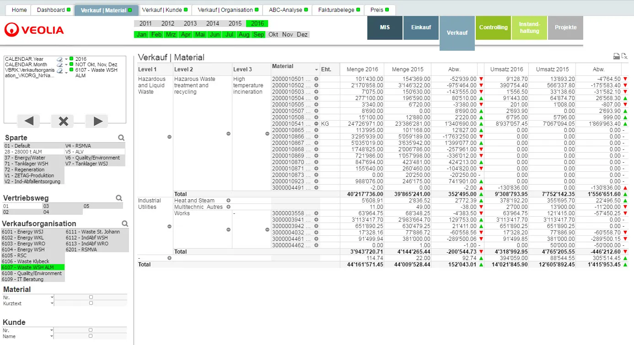Expand the Heat and Steam row
634x345 pixels.
228,201
